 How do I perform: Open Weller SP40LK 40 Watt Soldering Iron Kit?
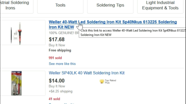(x=87, y=73)
